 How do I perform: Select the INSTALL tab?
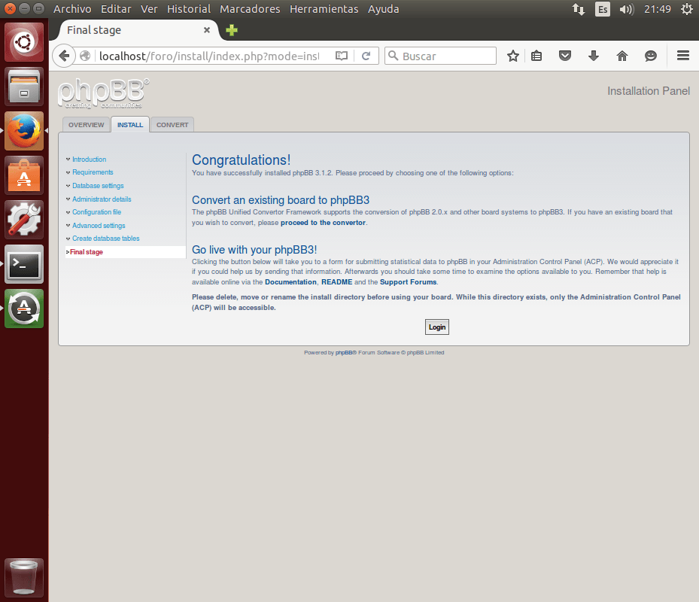129,125
